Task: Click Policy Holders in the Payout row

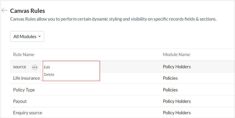Action: point(177,102)
